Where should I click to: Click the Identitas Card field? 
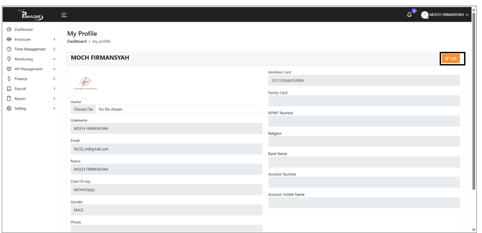[x=364, y=81]
